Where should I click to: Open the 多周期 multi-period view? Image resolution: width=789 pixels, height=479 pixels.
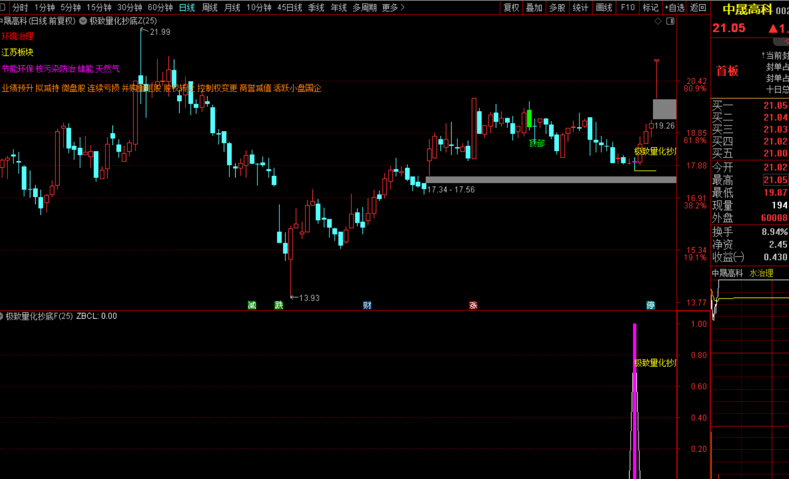point(365,7)
